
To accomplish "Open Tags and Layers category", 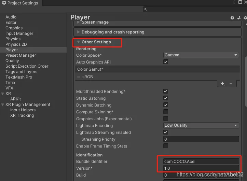I will tap(22, 72).
